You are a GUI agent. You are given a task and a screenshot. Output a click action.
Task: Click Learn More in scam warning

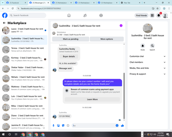93,99
